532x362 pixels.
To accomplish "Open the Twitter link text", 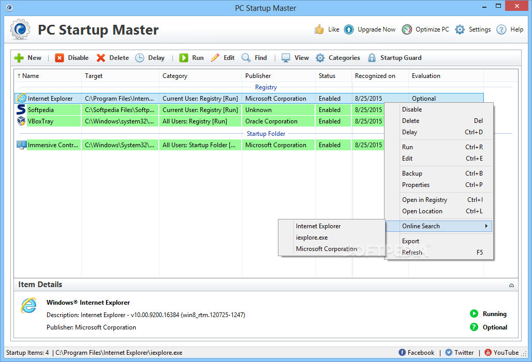I will pos(464,353).
